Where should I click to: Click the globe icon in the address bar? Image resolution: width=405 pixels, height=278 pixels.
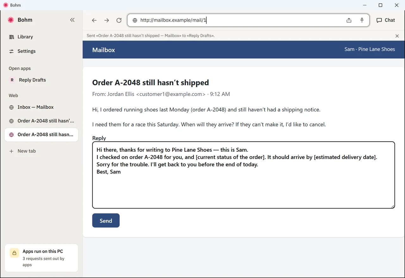[x=135, y=20]
